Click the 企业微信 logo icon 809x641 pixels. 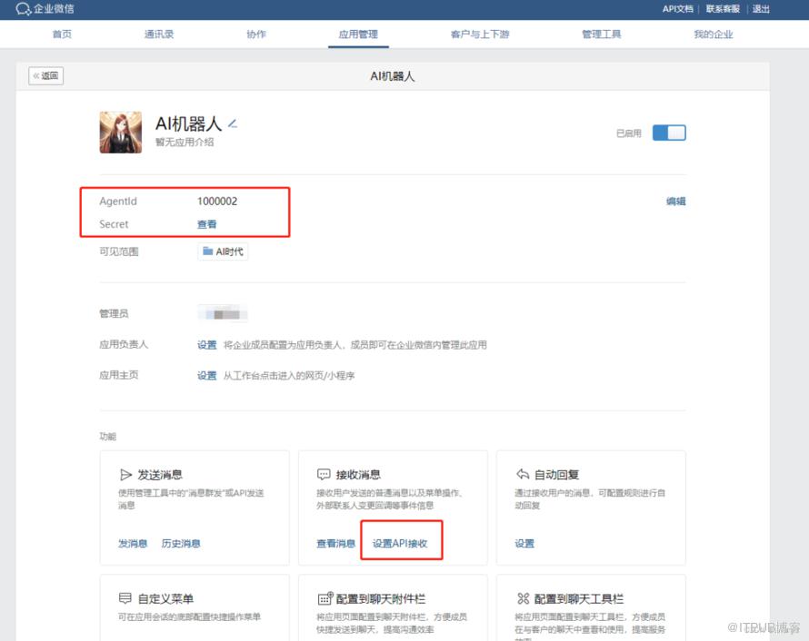coord(23,9)
